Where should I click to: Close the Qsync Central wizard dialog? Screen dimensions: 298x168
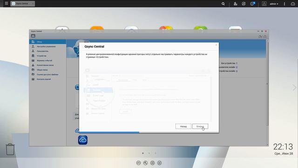pos(216,45)
